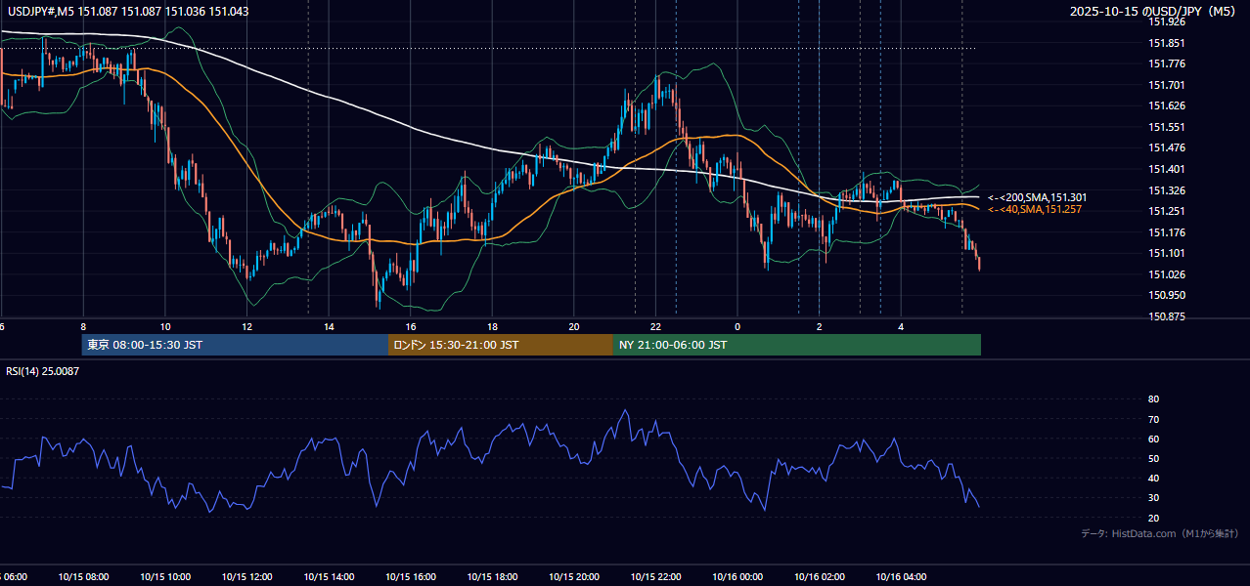This screenshot has height=586, width=1250.
Task: Click the 150.950 price axis label
Action: [x=1167, y=295]
